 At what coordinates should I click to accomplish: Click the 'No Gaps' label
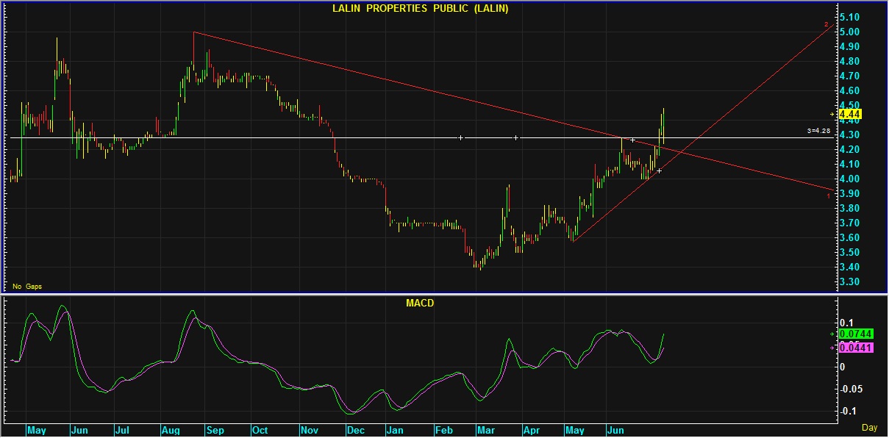point(27,286)
